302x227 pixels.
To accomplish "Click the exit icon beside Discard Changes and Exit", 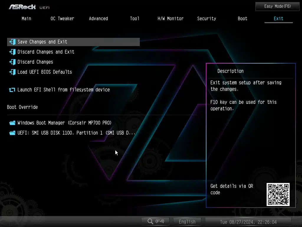I will (x=12, y=52).
